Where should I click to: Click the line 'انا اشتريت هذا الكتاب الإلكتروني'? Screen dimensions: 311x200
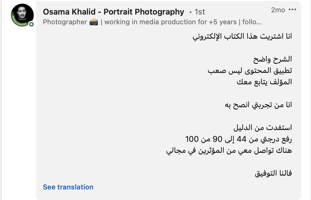tap(243, 37)
